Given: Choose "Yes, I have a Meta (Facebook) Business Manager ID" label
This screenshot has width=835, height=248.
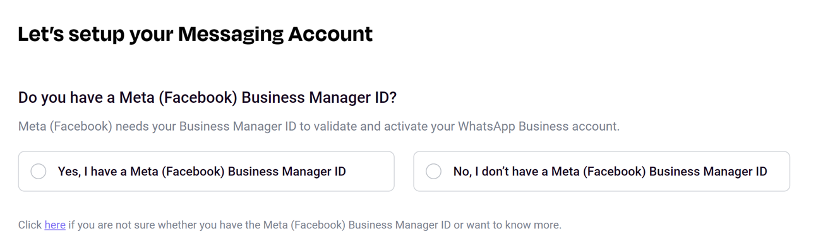Looking at the screenshot, I should (x=201, y=172).
